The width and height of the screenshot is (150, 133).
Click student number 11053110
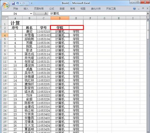[x=43, y=50]
